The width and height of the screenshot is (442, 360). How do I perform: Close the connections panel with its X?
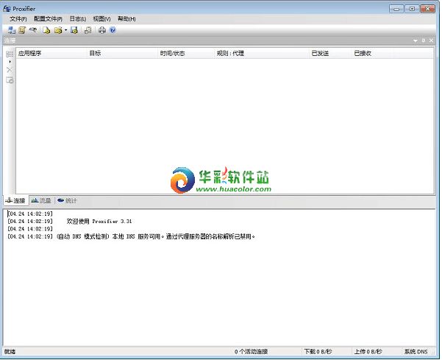pos(431,40)
